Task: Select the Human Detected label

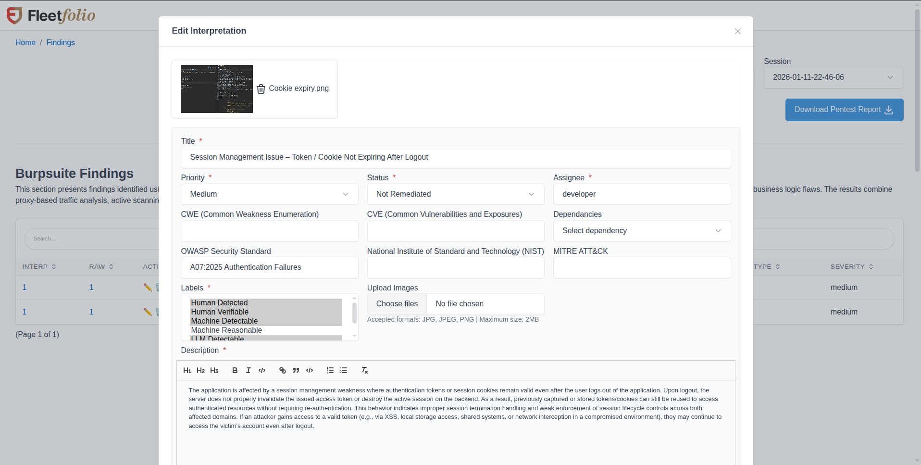Action: 219,303
